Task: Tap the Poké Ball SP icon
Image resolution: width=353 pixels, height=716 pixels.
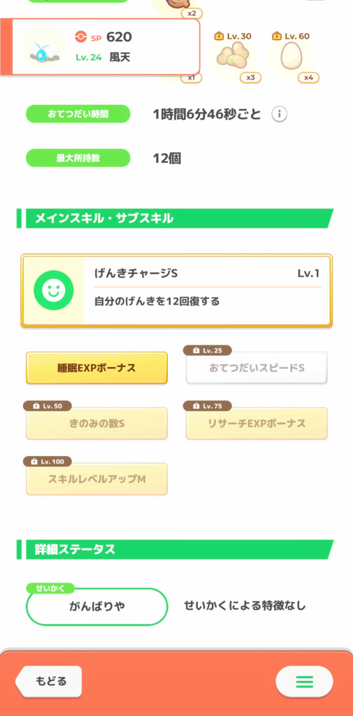Action: click(x=80, y=38)
